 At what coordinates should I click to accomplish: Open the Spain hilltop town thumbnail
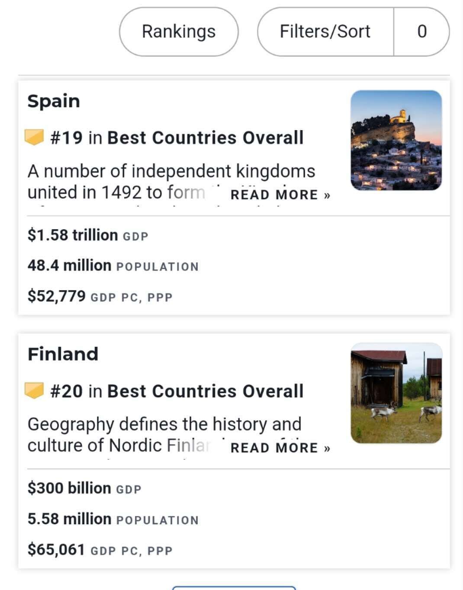click(396, 140)
